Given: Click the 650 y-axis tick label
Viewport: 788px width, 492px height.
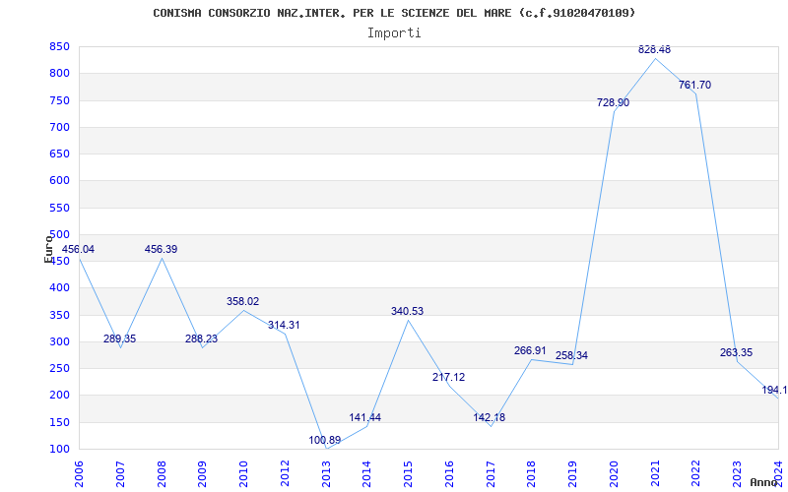Looking at the screenshot, I should [x=58, y=154].
